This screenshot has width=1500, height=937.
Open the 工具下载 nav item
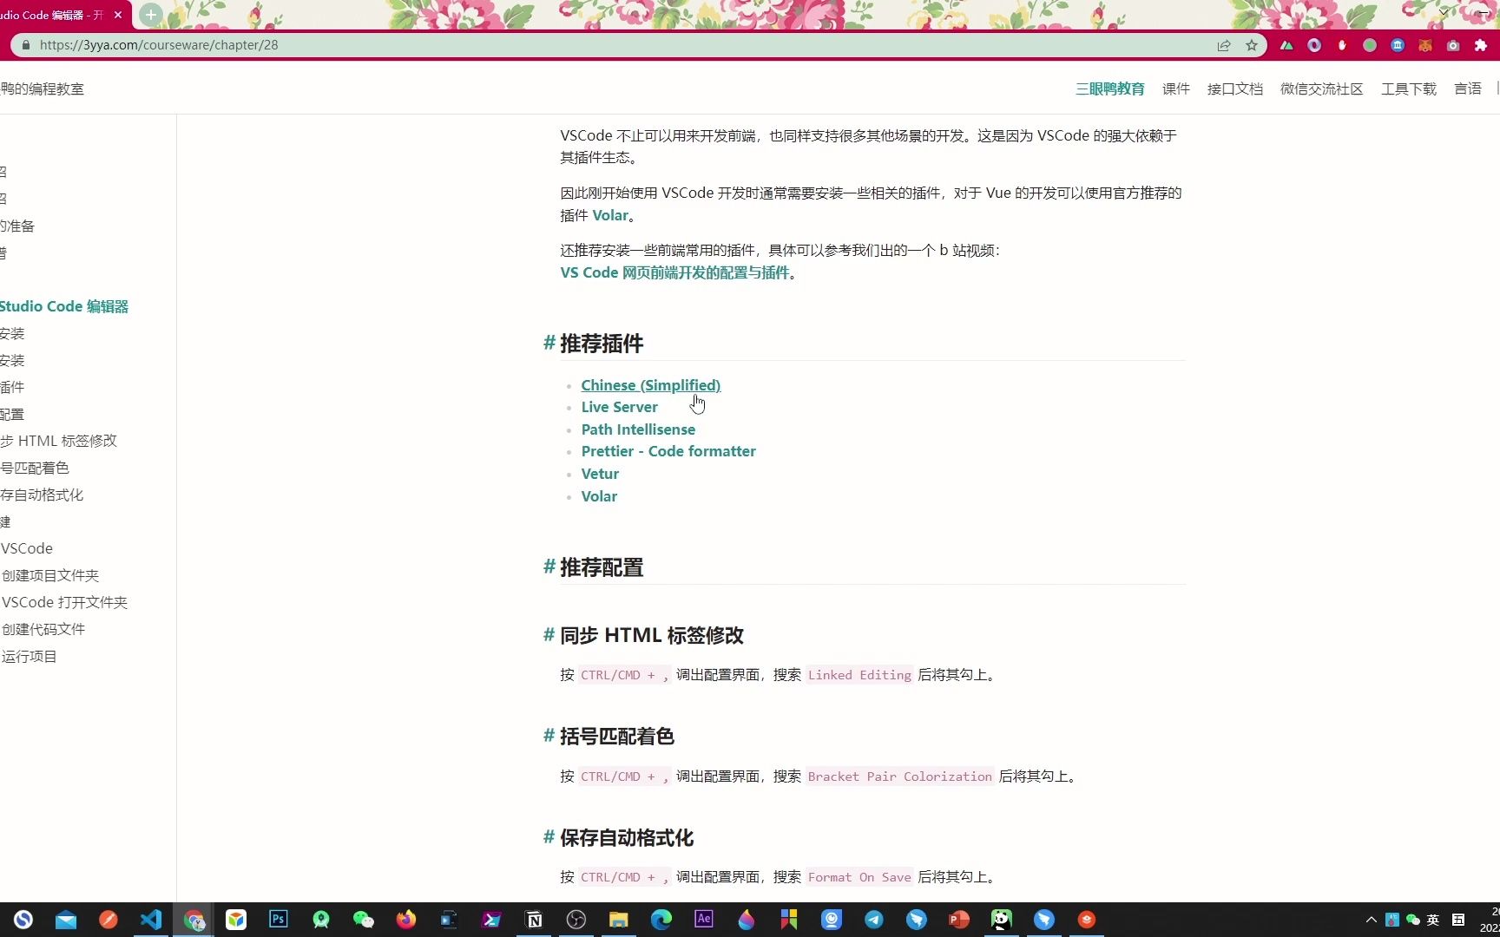(1408, 88)
